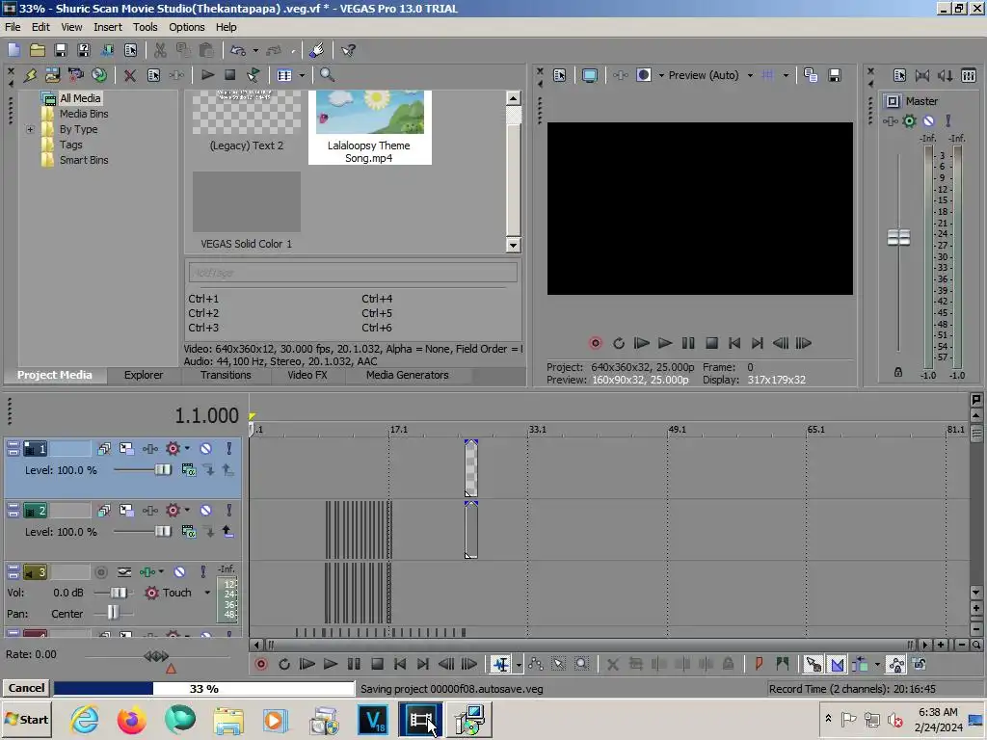Mute audio track 3
987x740 pixels.
point(180,572)
